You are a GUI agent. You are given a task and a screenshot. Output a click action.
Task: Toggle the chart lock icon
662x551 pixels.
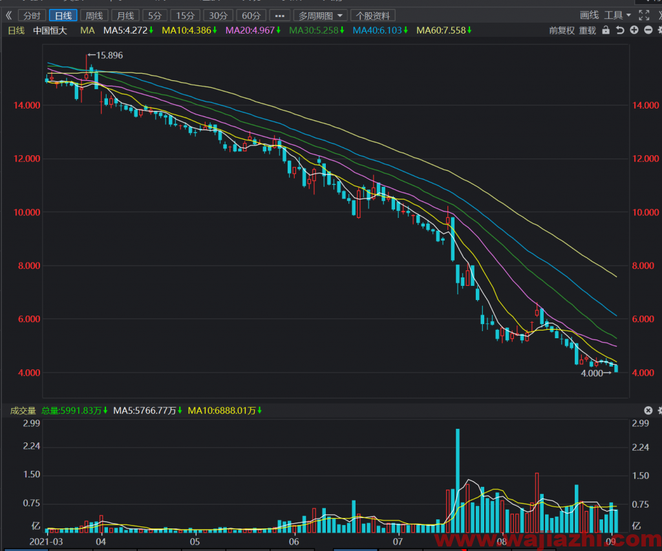click(x=606, y=30)
